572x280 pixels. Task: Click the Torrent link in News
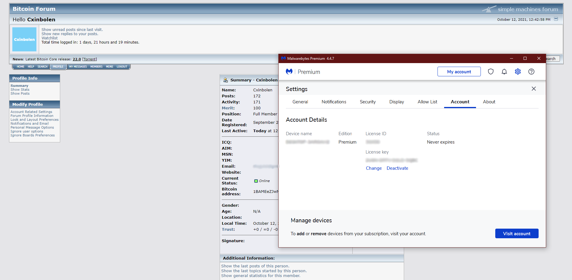pyautogui.click(x=90, y=59)
